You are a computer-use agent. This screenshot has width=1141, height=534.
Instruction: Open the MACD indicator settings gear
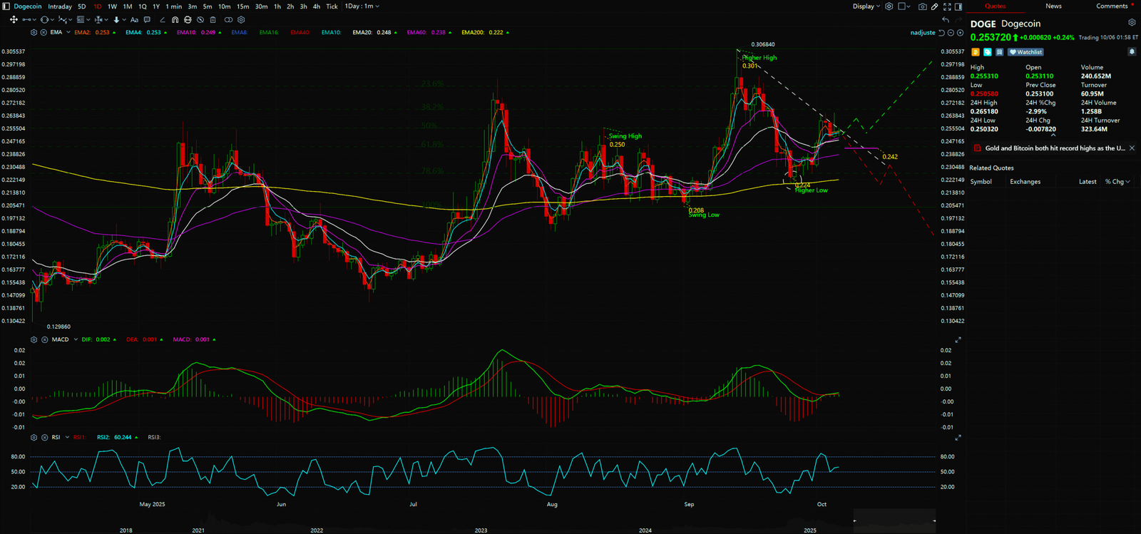click(x=34, y=339)
